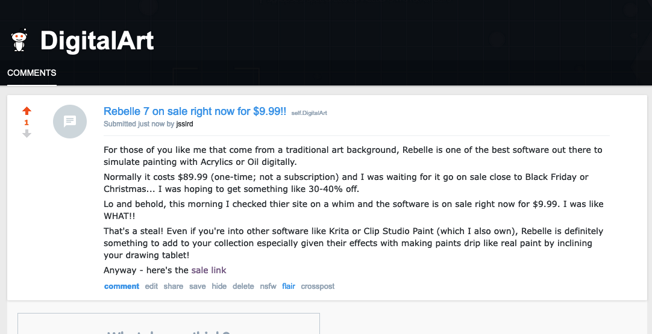Downvote the Rebelle 7 post
Screen dimensions: 652x334
pos(27,134)
